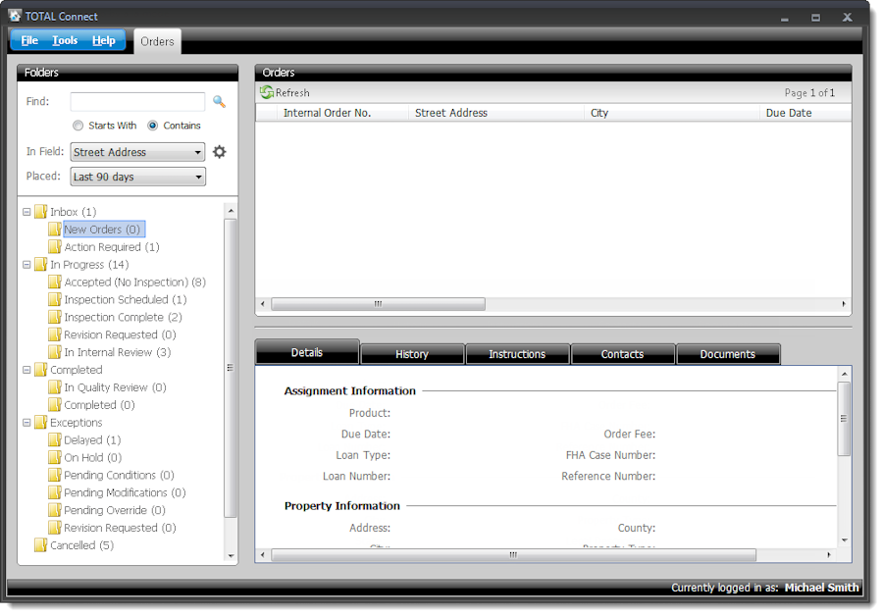Switch to the History tab

pos(412,354)
